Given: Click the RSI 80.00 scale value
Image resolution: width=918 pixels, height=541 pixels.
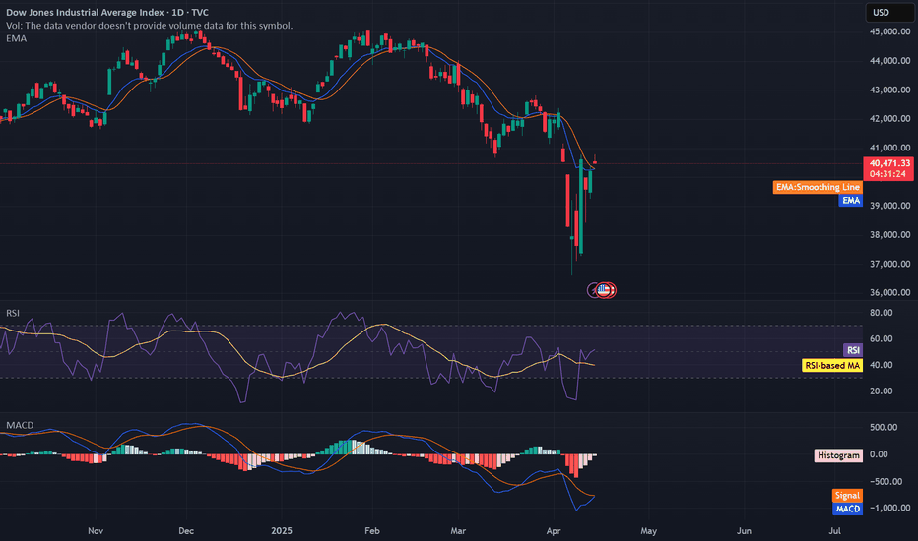Looking at the screenshot, I should point(882,313).
